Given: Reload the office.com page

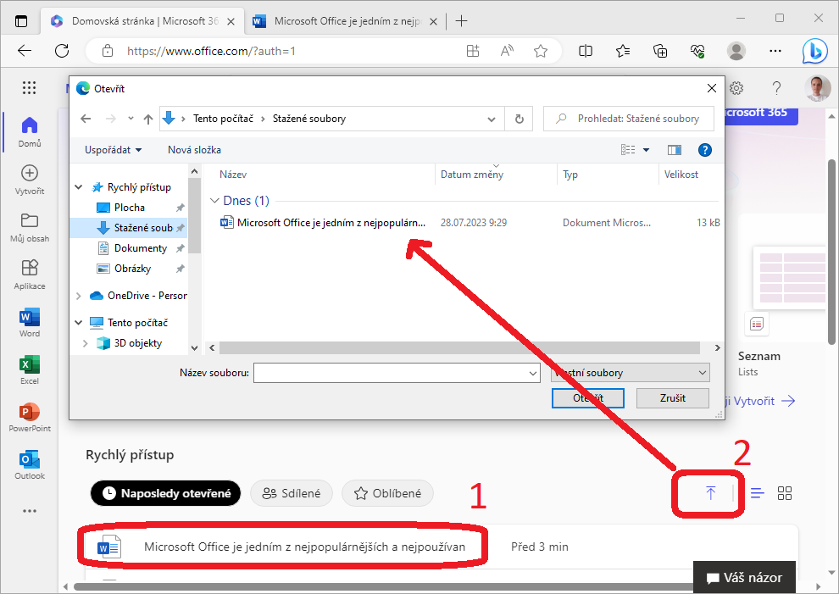Looking at the screenshot, I should (x=62, y=51).
